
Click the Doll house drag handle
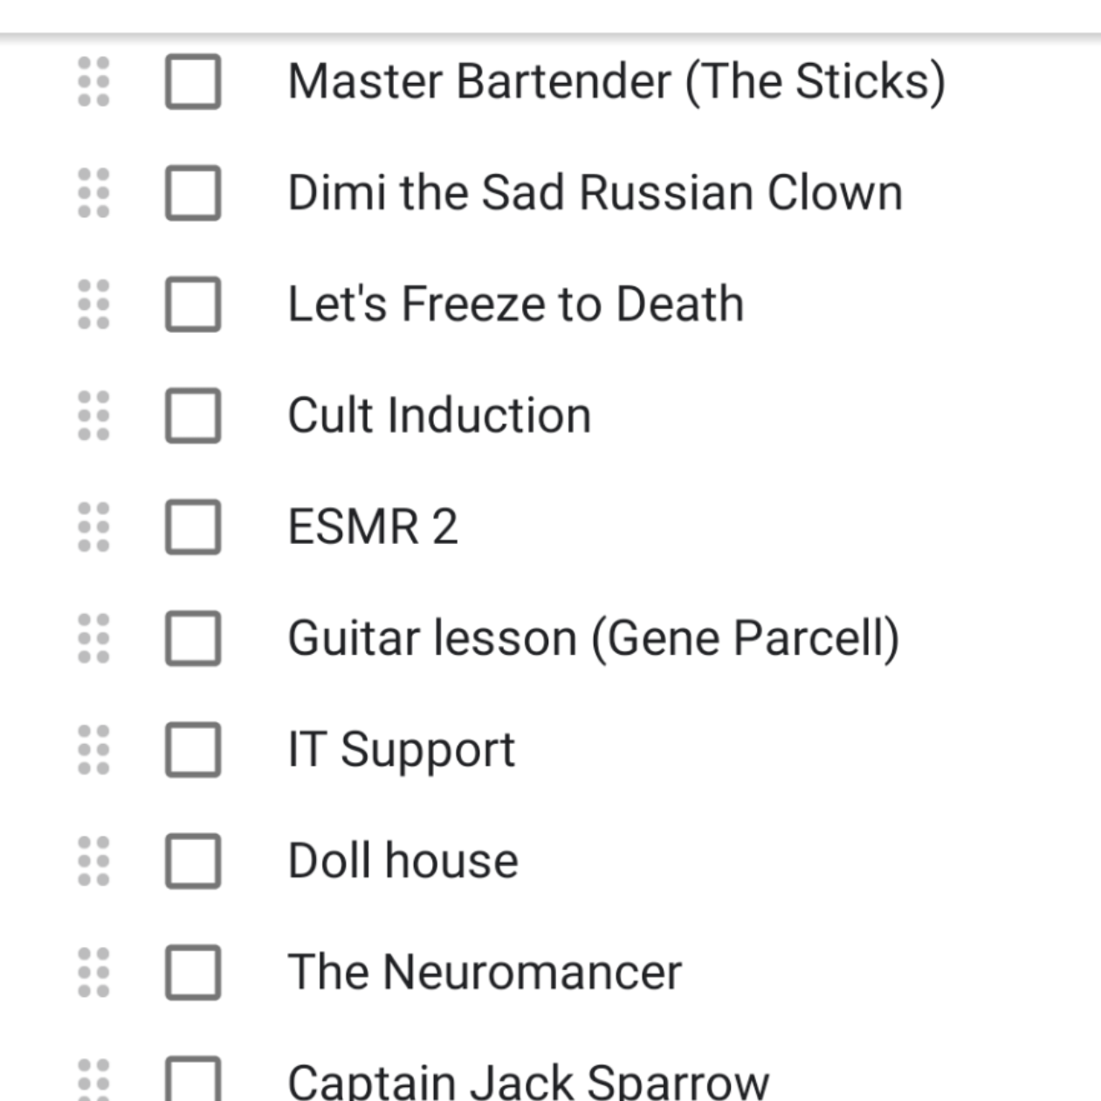click(x=93, y=861)
